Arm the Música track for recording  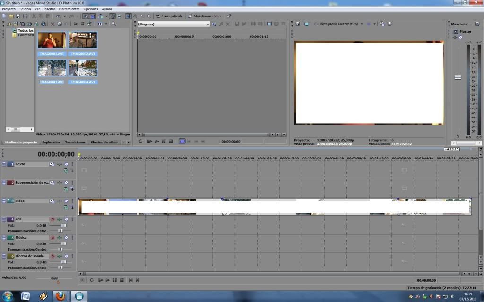(x=52, y=238)
